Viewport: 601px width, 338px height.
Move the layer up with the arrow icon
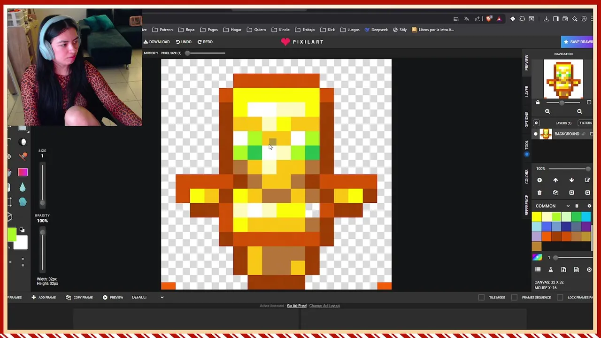coord(555,180)
